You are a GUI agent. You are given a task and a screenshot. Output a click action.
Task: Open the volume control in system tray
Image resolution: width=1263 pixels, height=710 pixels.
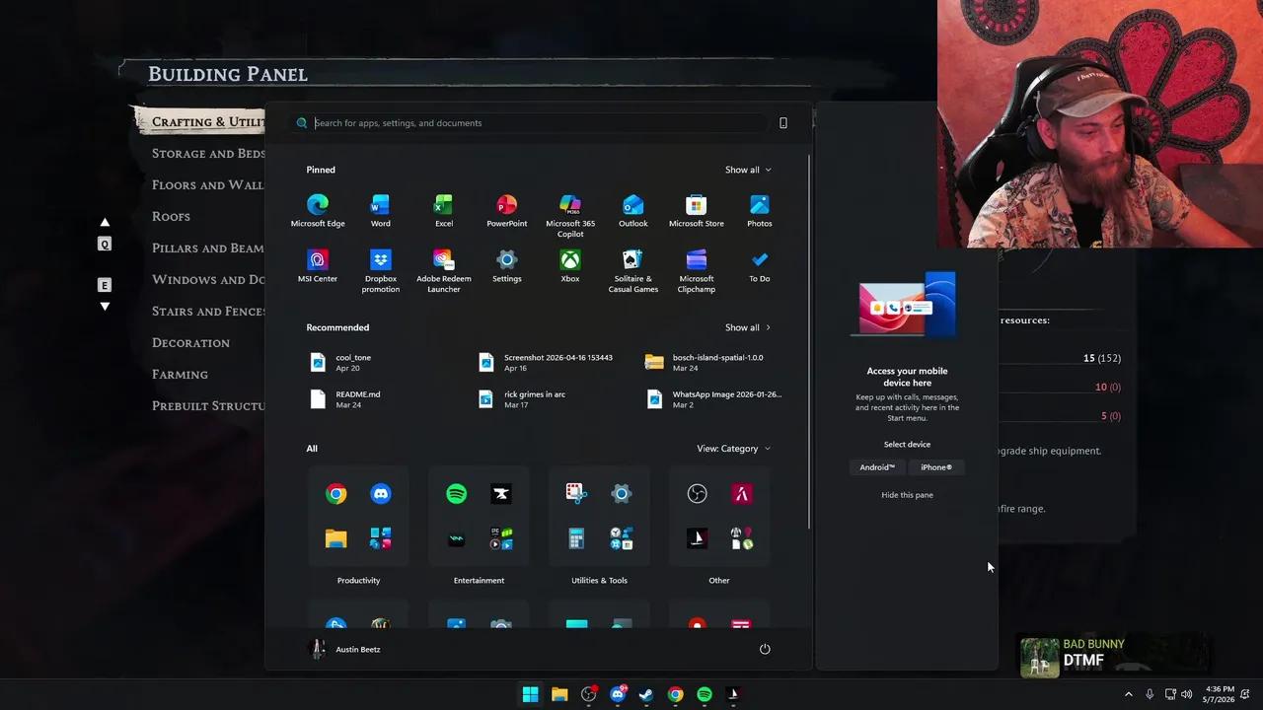pyautogui.click(x=1187, y=694)
